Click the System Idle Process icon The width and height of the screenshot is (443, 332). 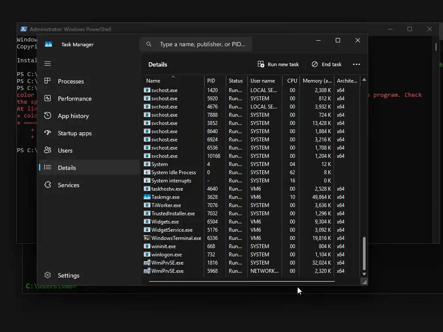point(147,172)
